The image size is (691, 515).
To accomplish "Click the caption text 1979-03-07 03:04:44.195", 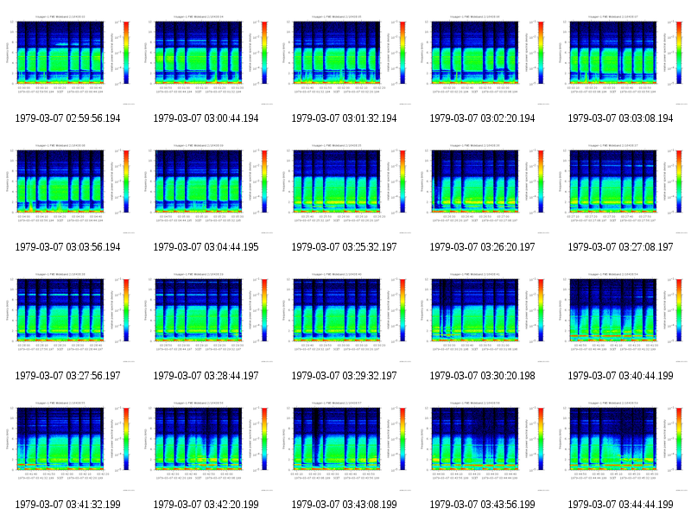I will coord(206,247).
